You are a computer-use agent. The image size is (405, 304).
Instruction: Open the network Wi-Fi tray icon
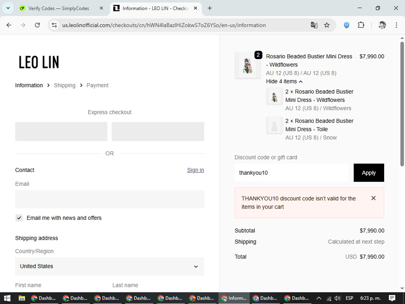[329, 298]
